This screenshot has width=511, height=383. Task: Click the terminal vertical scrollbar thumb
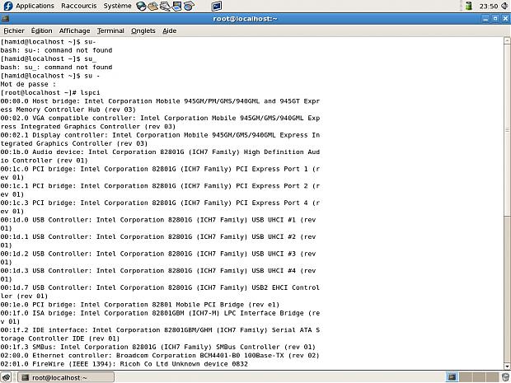coord(507,129)
